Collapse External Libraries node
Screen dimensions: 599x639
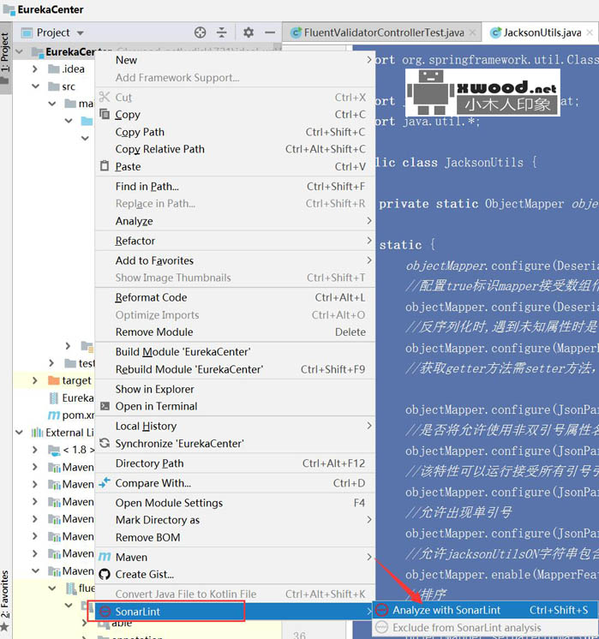19,433
